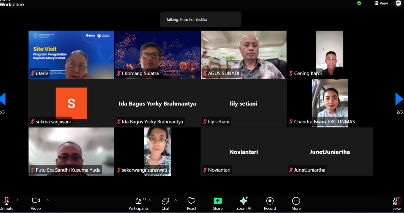
Task: Open the Participants panel
Action: (x=139, y=203)
